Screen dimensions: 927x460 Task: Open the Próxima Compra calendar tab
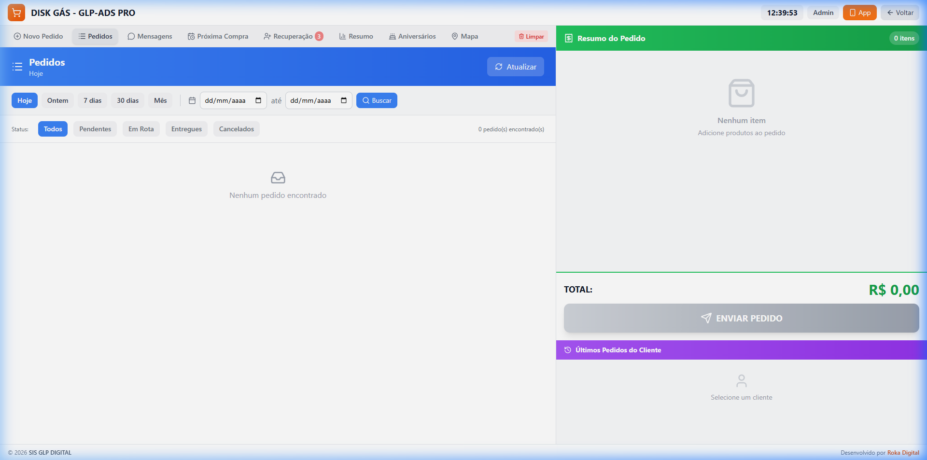218,36
